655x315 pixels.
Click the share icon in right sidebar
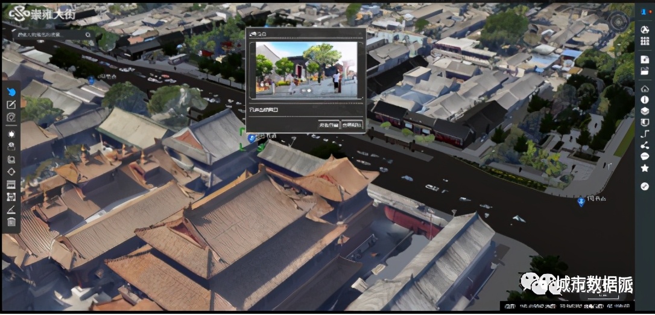tap(645, 145)
